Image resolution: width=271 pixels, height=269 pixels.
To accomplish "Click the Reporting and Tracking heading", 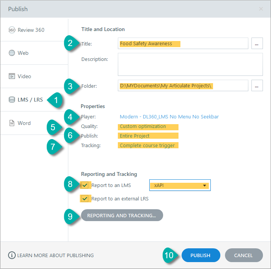I will [109, 174].
